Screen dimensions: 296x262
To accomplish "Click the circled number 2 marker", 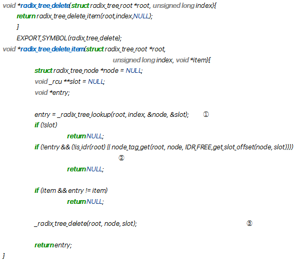I will click(121, 158).
